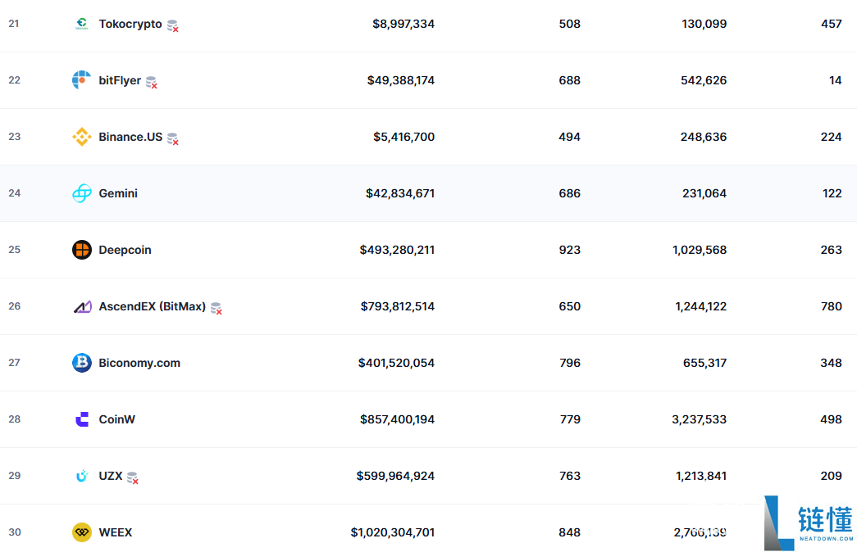This screenshot has height=552, width=857.
Task: Open the CoinW exchange page
Action: [117, 419]
